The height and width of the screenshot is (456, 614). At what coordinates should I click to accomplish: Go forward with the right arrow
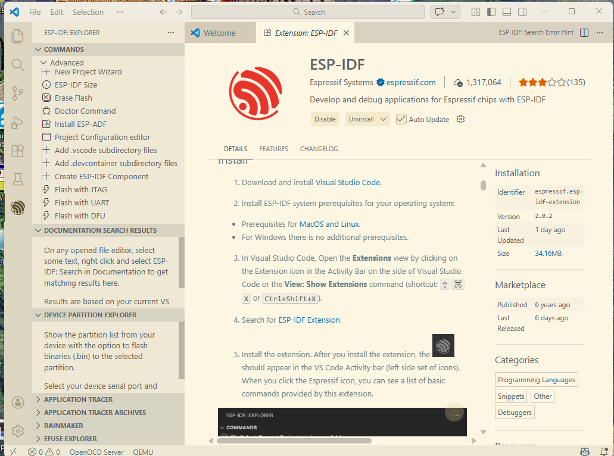point(179,12)
